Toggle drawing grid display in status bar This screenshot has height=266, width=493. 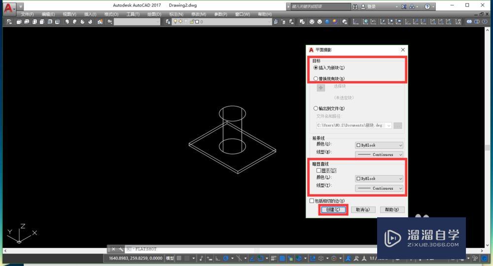(x=179, y=258)
